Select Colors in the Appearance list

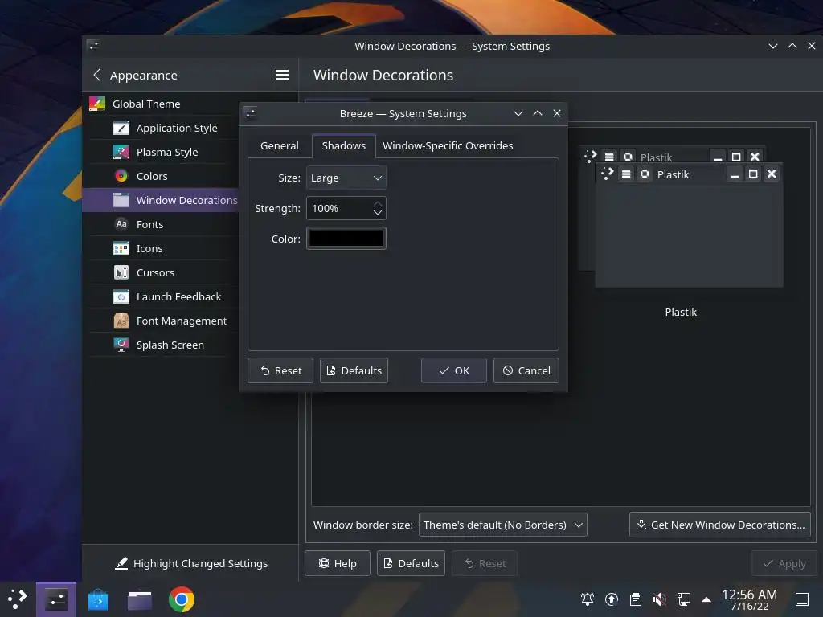pyautogui.click(x=152, y=176)
